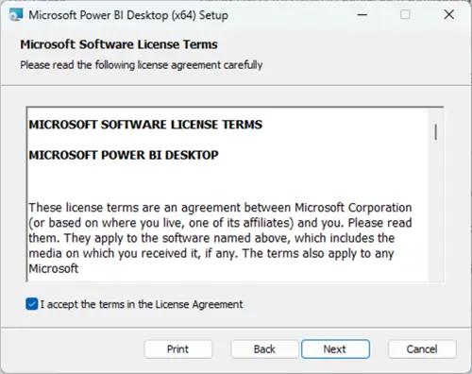Viewport: 472px width, 374px height.
Task: Click the paragraph starting 'These license terms'
Action: (220, 238)
